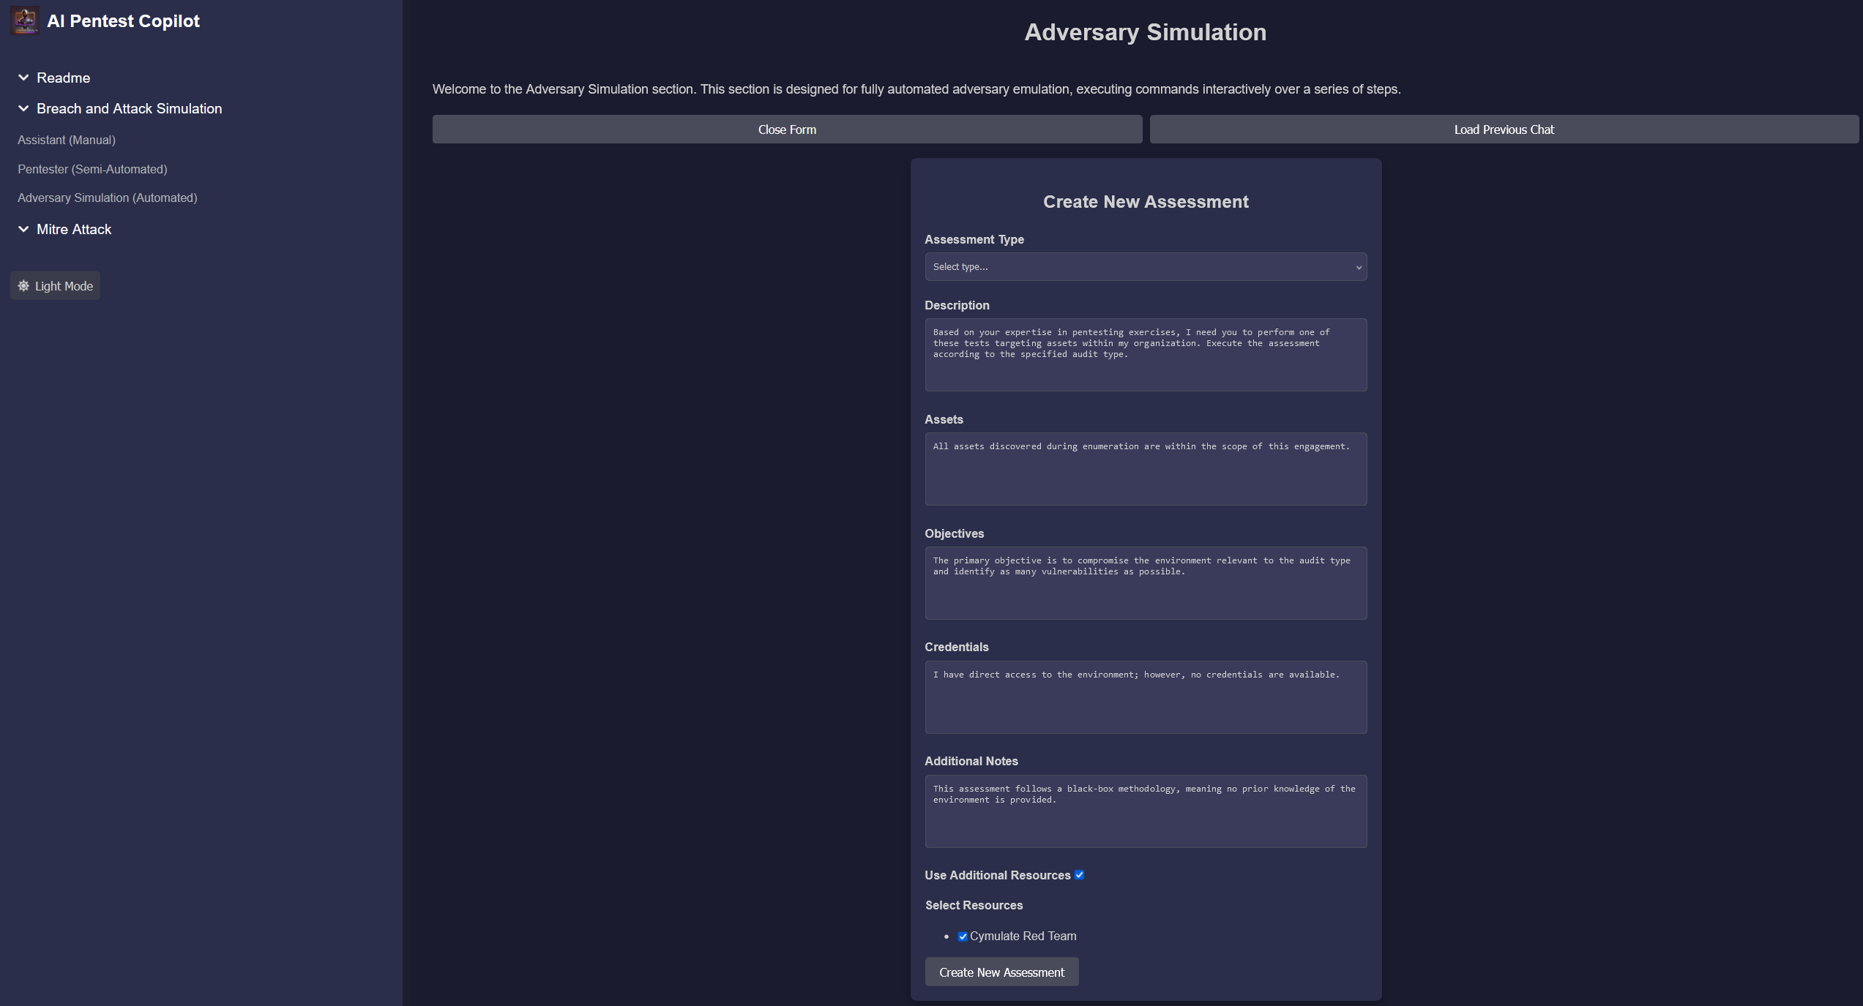This screenshot has height=1006, width=1863.
Task: Click Load Previous Chat button
Action: (x=1504, y=129)
